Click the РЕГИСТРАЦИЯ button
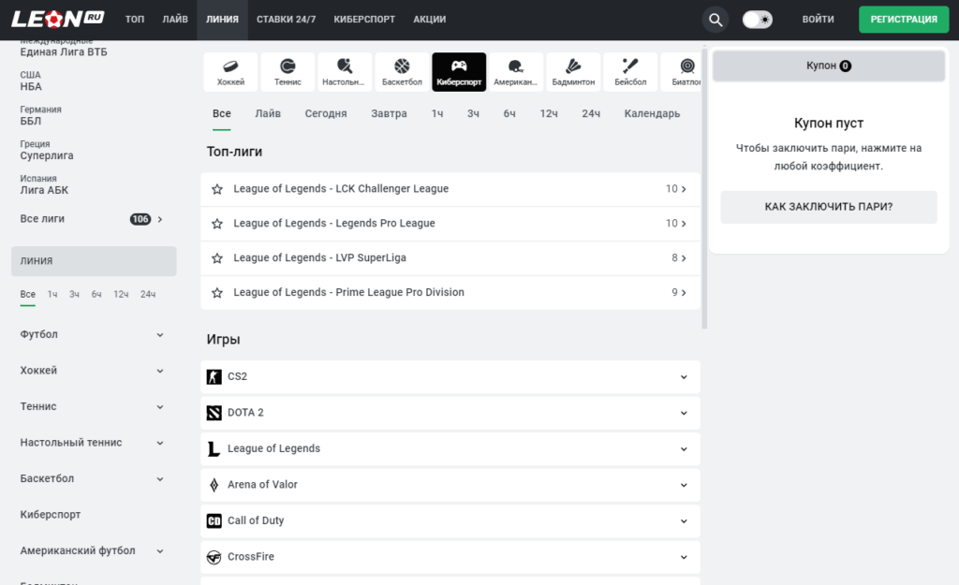Screen dimensions: 959x585 [x=904, y=20]
